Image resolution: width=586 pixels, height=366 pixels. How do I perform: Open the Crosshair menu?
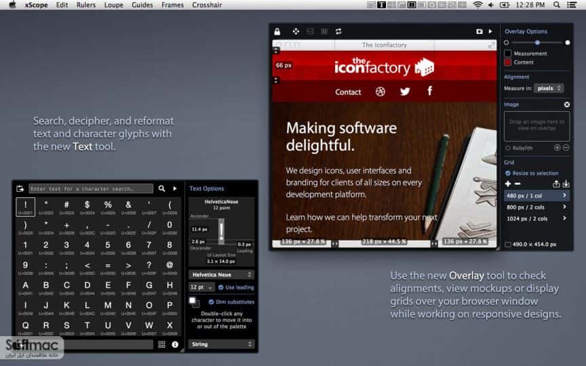pos(207,5)
